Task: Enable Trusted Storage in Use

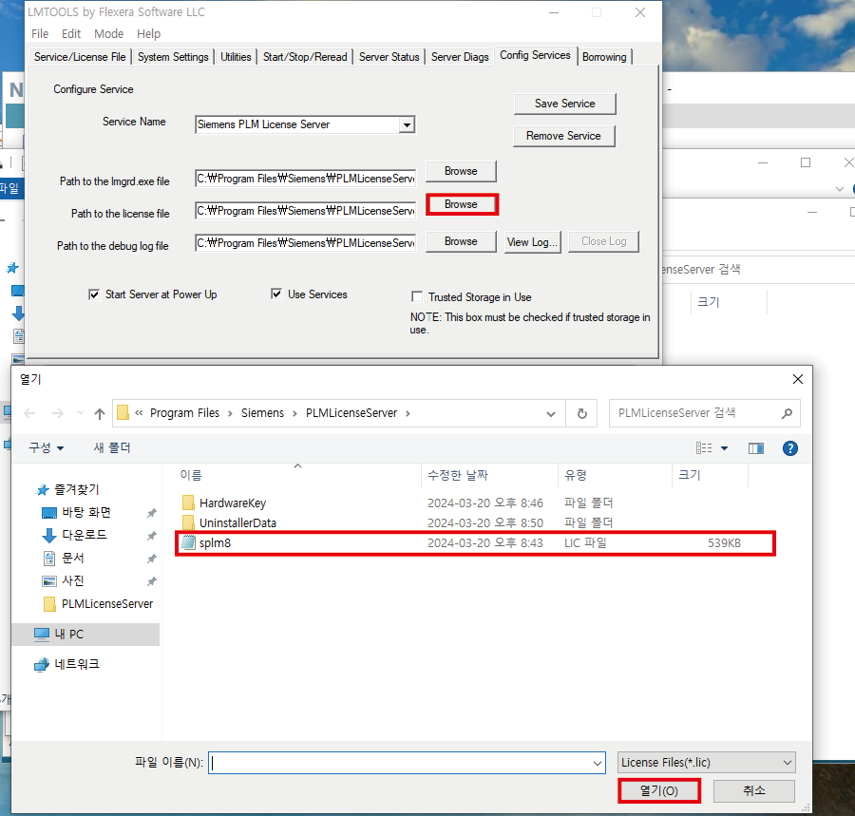Action: (x=417, y=296)
